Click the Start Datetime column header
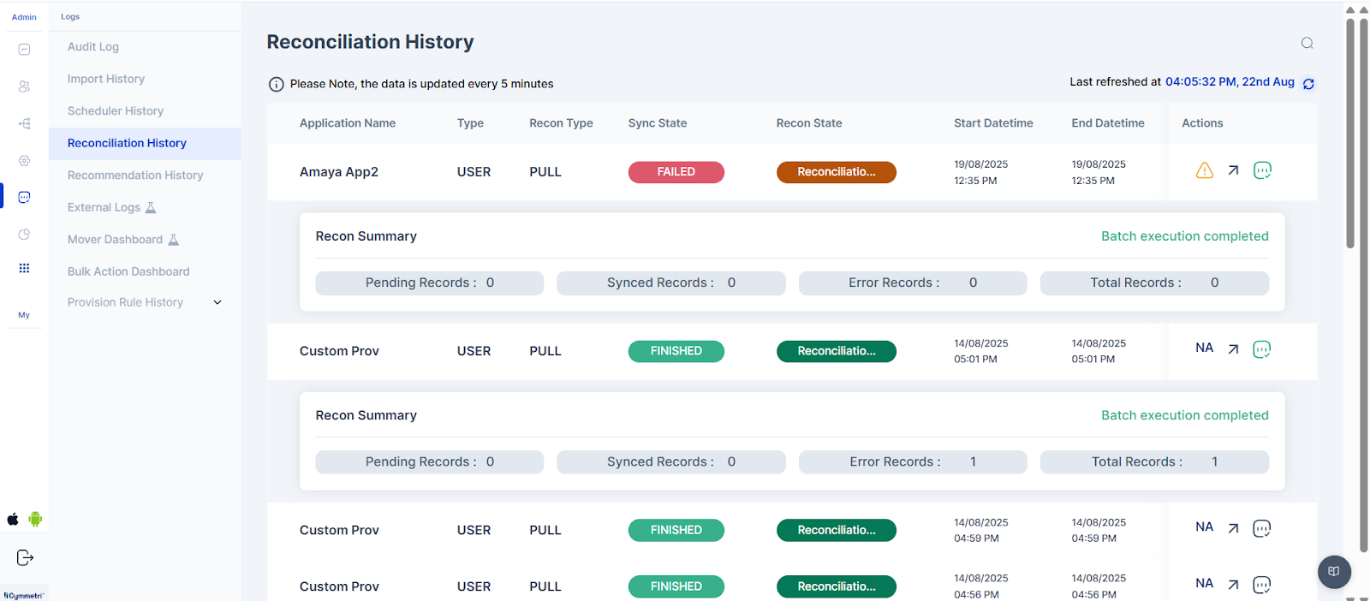Screen dimensions: 1370x601 pos(993,123)
